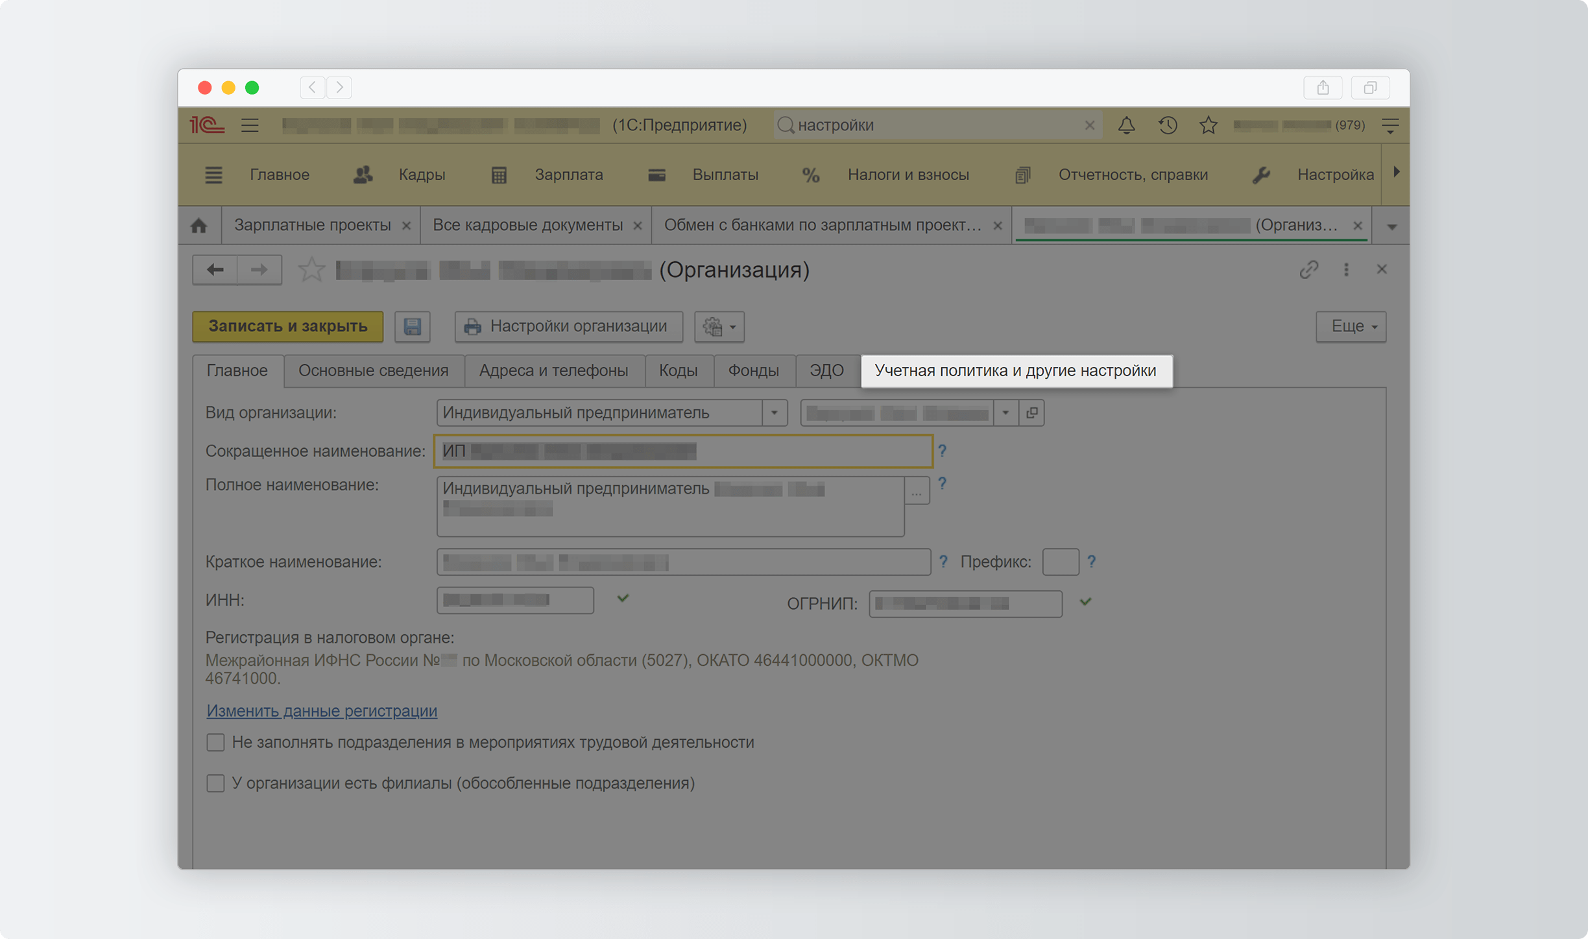Click the share icon in window title bar

click(1323, 87)
